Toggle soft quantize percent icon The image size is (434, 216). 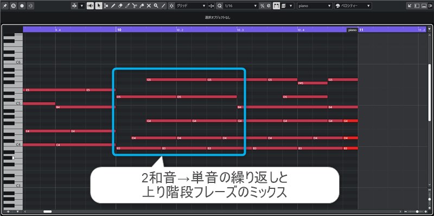point(263,6)
